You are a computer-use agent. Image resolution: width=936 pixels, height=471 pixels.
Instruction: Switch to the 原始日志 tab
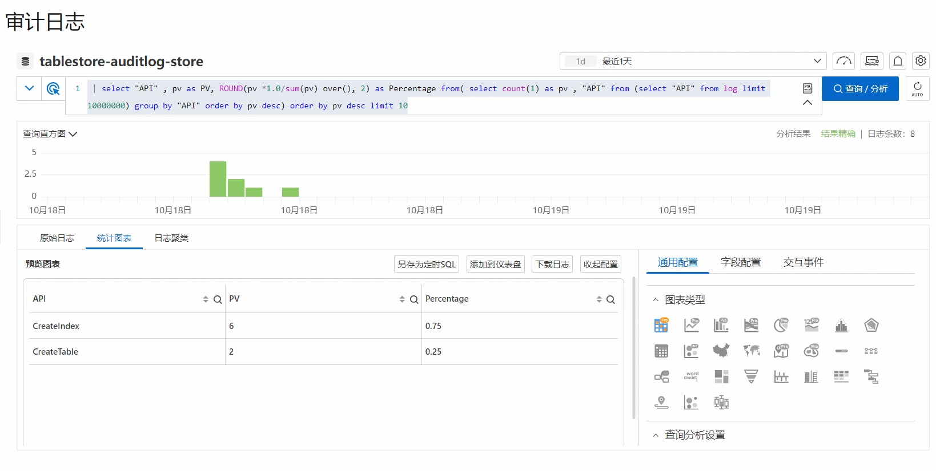coord(57,238)
